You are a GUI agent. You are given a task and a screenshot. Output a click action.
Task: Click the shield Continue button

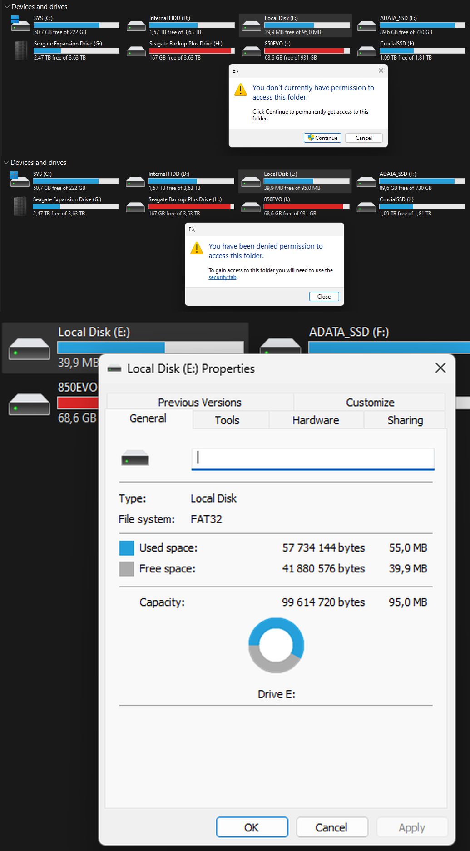[322, 138]
